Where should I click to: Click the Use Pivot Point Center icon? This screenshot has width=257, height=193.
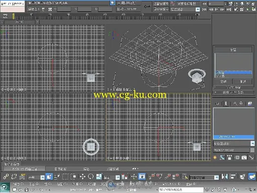click(124, 176)
